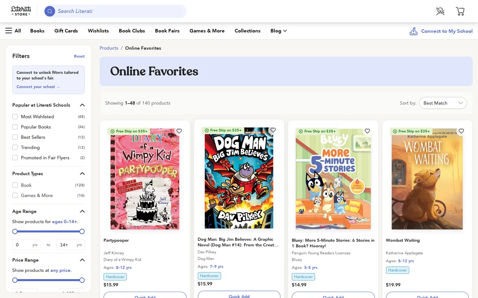Go to Products breadcrumb
This screenshot has height=298, width=478.
pos(109,48)
